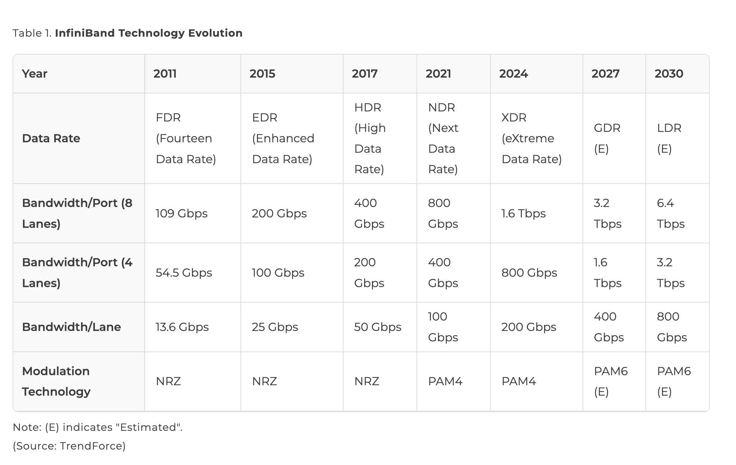Select the 'FDR (Fourteen Data Rate)' cell
Image resolution: width=736 pixels, height=465 pixels.
tap(186, 138)
